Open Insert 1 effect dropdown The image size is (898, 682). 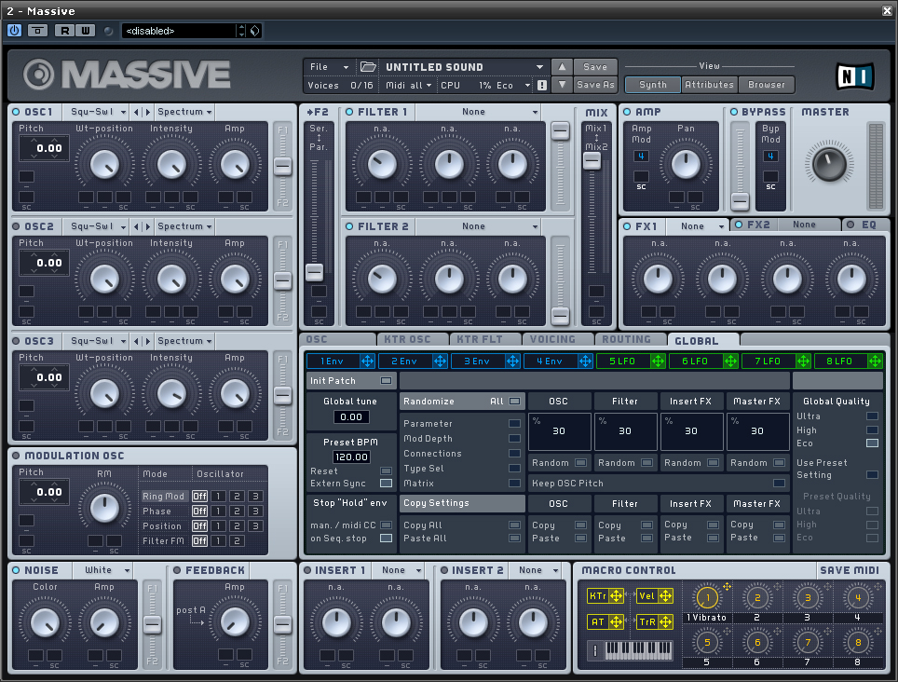coord(399,570)
